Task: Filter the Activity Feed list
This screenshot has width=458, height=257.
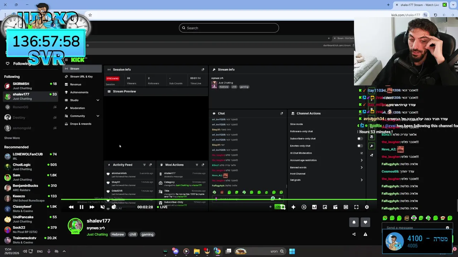Action: click(145, 165)
